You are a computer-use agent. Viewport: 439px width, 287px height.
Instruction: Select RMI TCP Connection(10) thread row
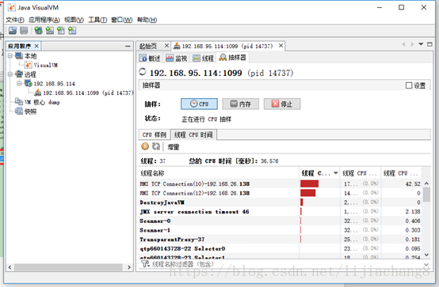coord(280,184)
